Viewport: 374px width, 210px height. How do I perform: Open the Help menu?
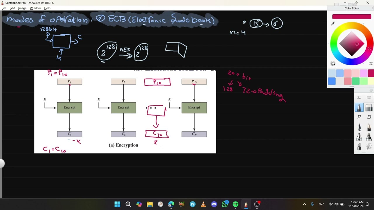(47, 8)
